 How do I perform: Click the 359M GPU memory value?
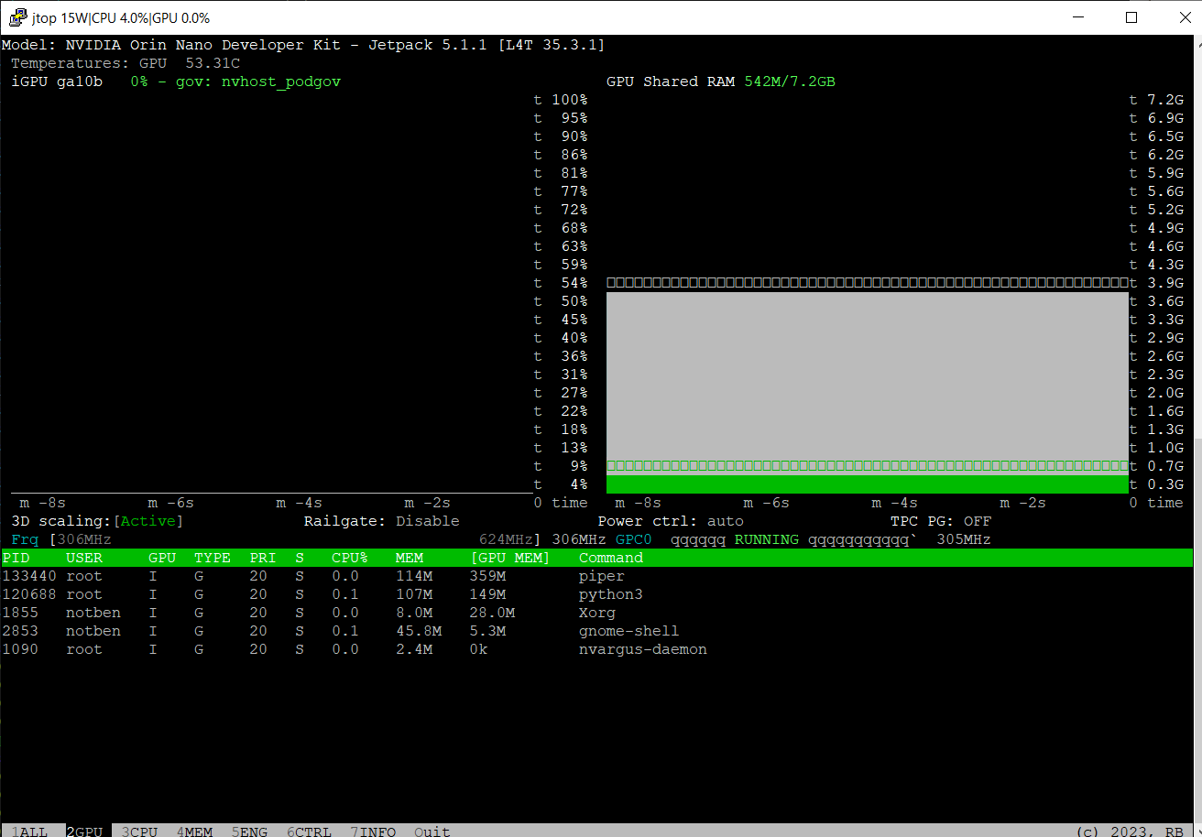pos(487,576)
